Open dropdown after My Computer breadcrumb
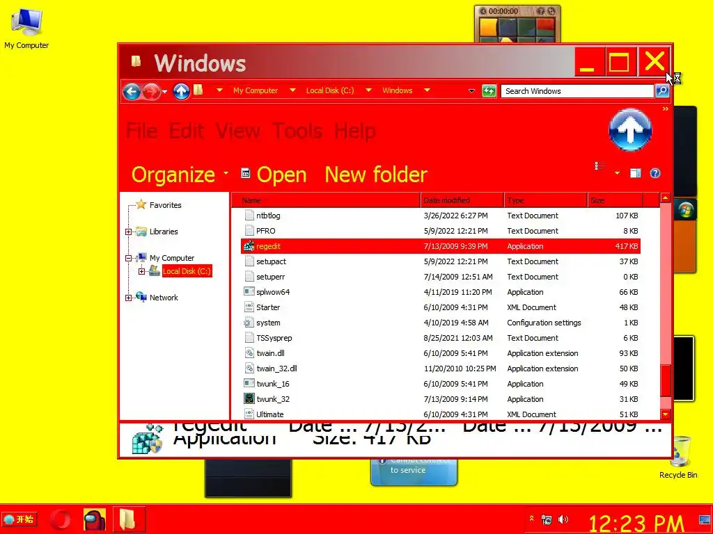This screenshot has height=534, width=713. point(292,90)
